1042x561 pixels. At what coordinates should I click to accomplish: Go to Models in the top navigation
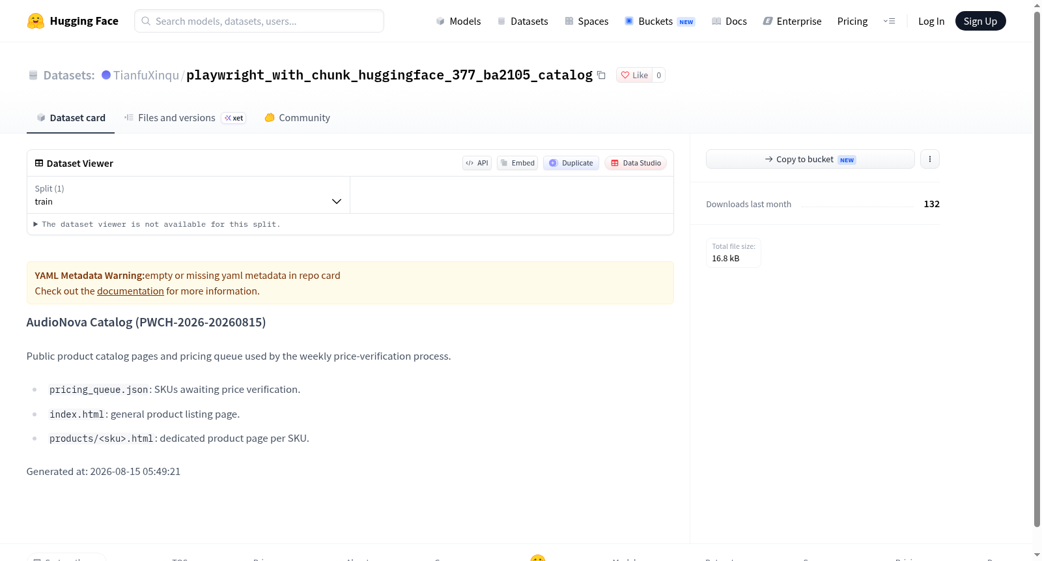click(458, 21)
